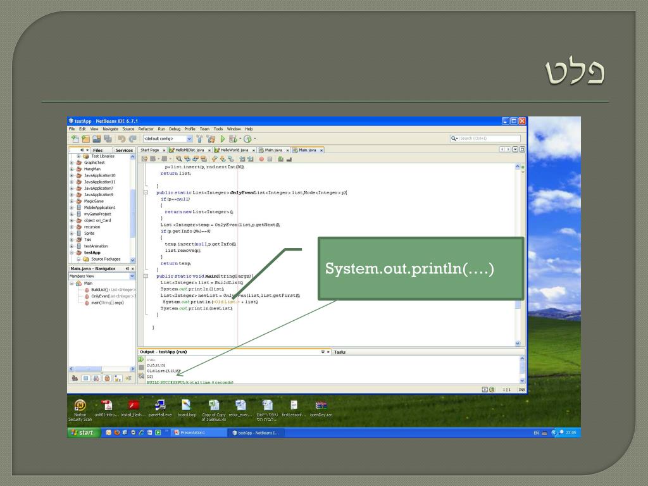Click the editor toolbar magnifier find icon
The image size is (648, 486).
click(x=178, y=159)
